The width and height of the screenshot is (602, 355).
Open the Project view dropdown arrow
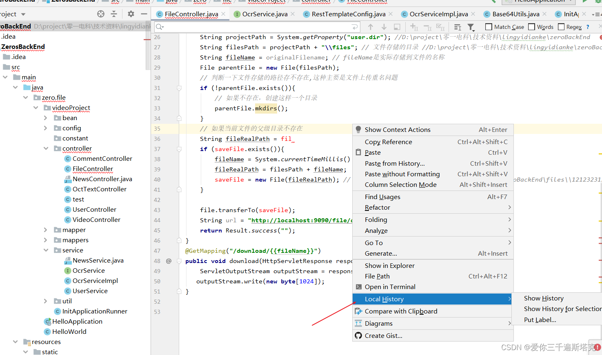(23, 14)
